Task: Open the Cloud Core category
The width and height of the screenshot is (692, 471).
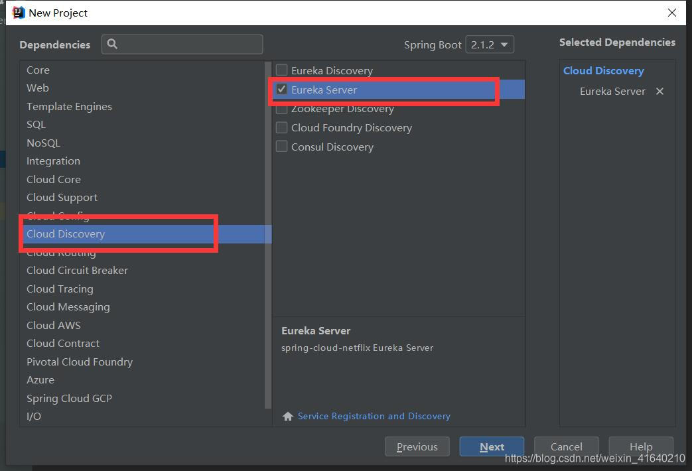Action: [x=142, y=179]
